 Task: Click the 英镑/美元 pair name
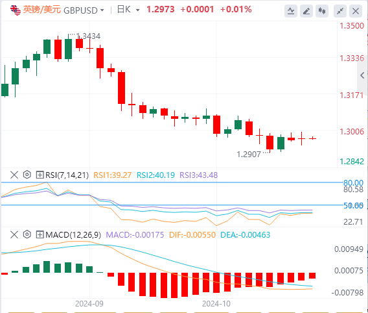(x=41, y=10)
